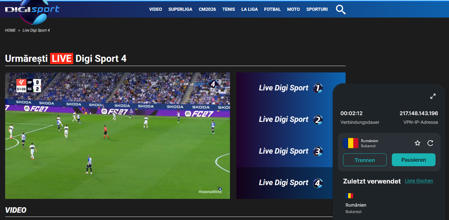The height and width of the screenshot is (220, 449).
Task: Open the FOTBAL menu item
Action: pyautogui.click(x=272, y=10)
